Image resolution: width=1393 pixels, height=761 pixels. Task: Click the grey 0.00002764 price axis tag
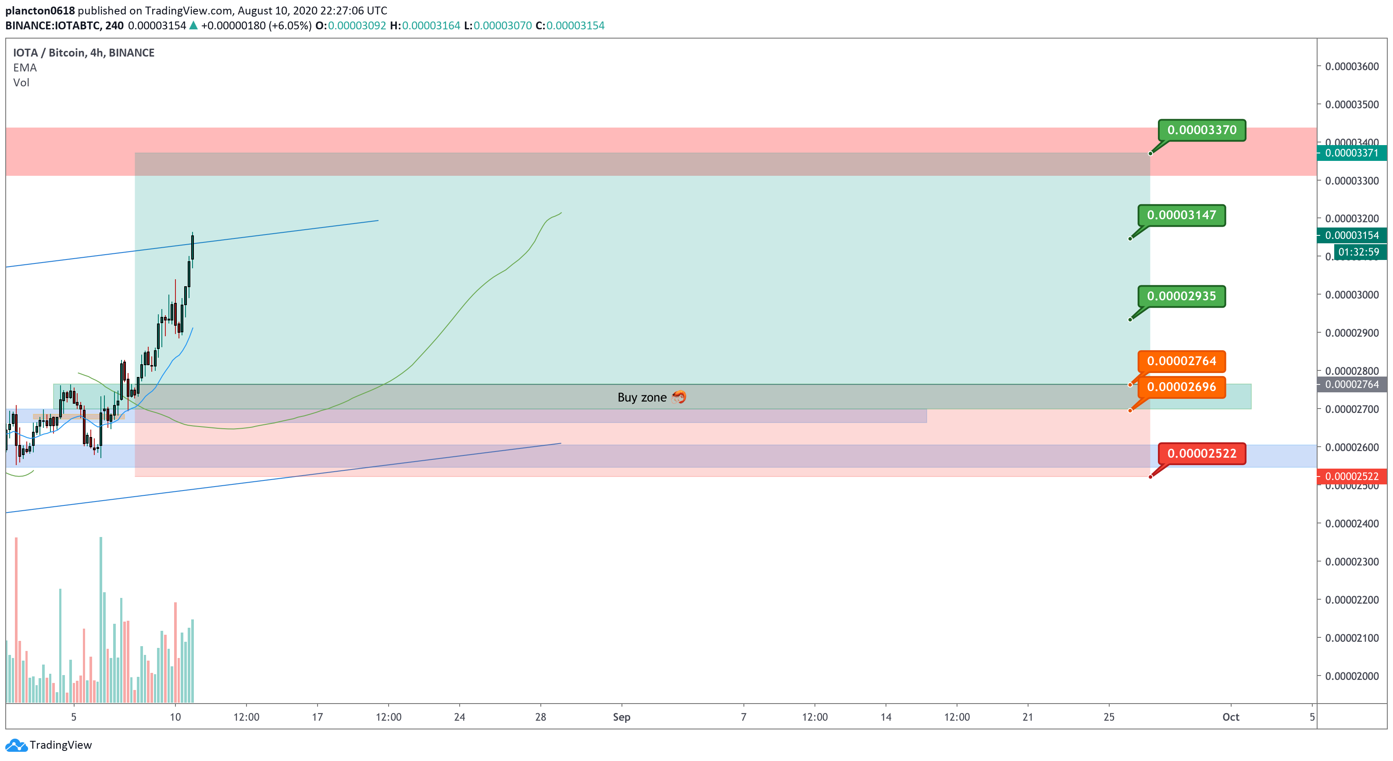tap(1352, 384)
